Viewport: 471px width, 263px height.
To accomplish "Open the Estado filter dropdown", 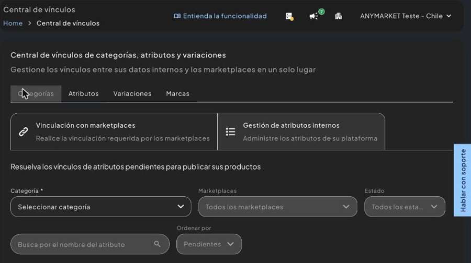I will tap(405, 207).
